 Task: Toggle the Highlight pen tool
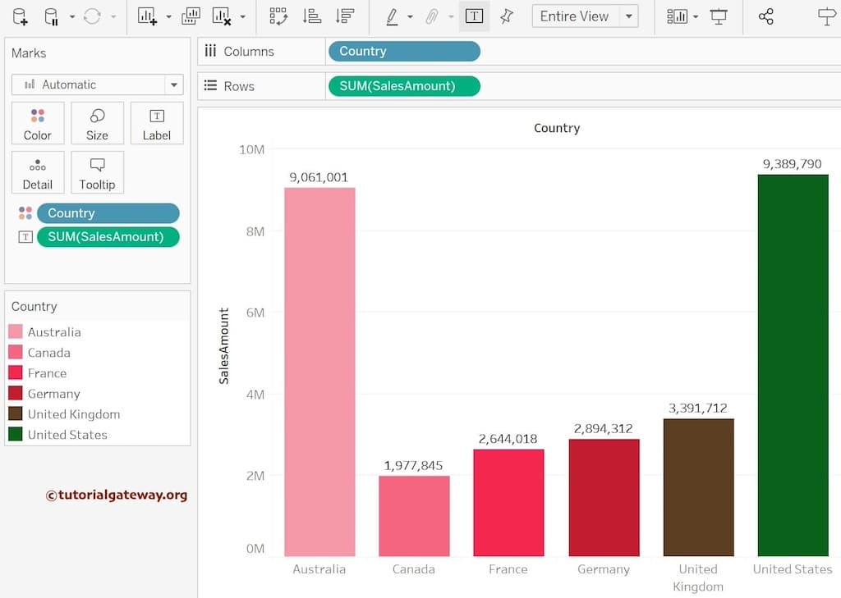pyautogui.click(x=393, y=16)
